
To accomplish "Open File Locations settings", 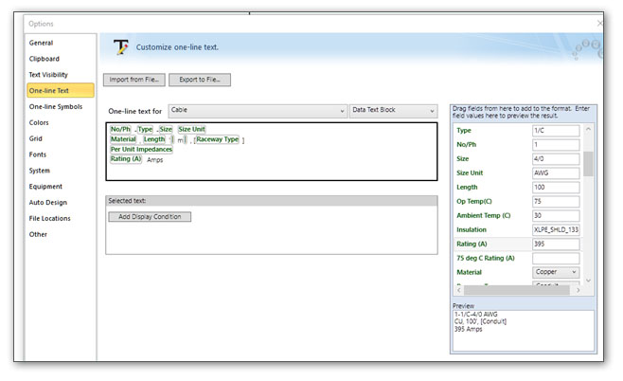I will point(49,219).
